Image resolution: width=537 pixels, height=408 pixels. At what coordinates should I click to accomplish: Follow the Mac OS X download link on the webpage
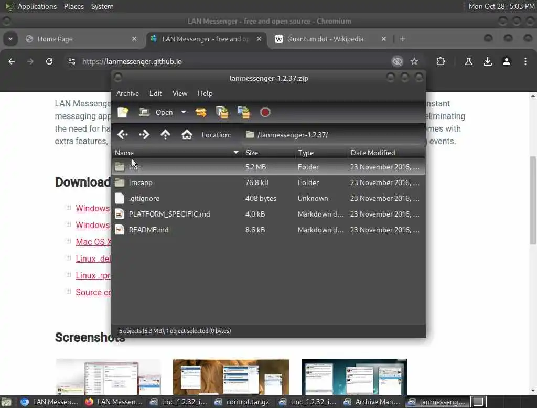(x=93, y=242)
